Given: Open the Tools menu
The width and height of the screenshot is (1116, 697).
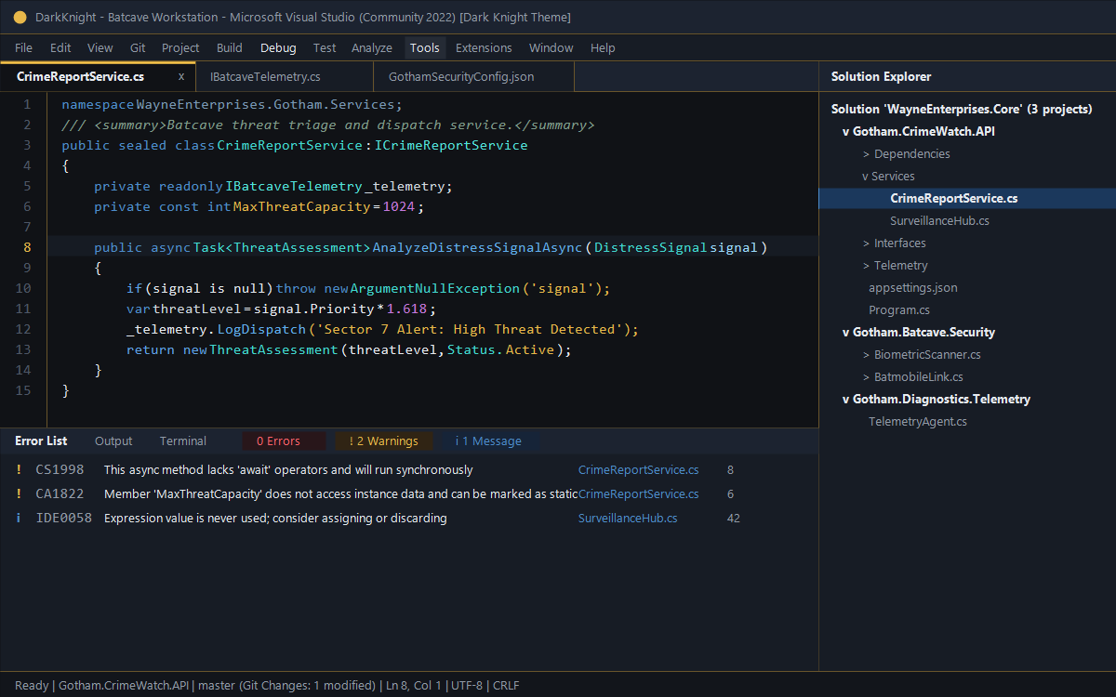Looking at the screenshot, I should point(425,48).
